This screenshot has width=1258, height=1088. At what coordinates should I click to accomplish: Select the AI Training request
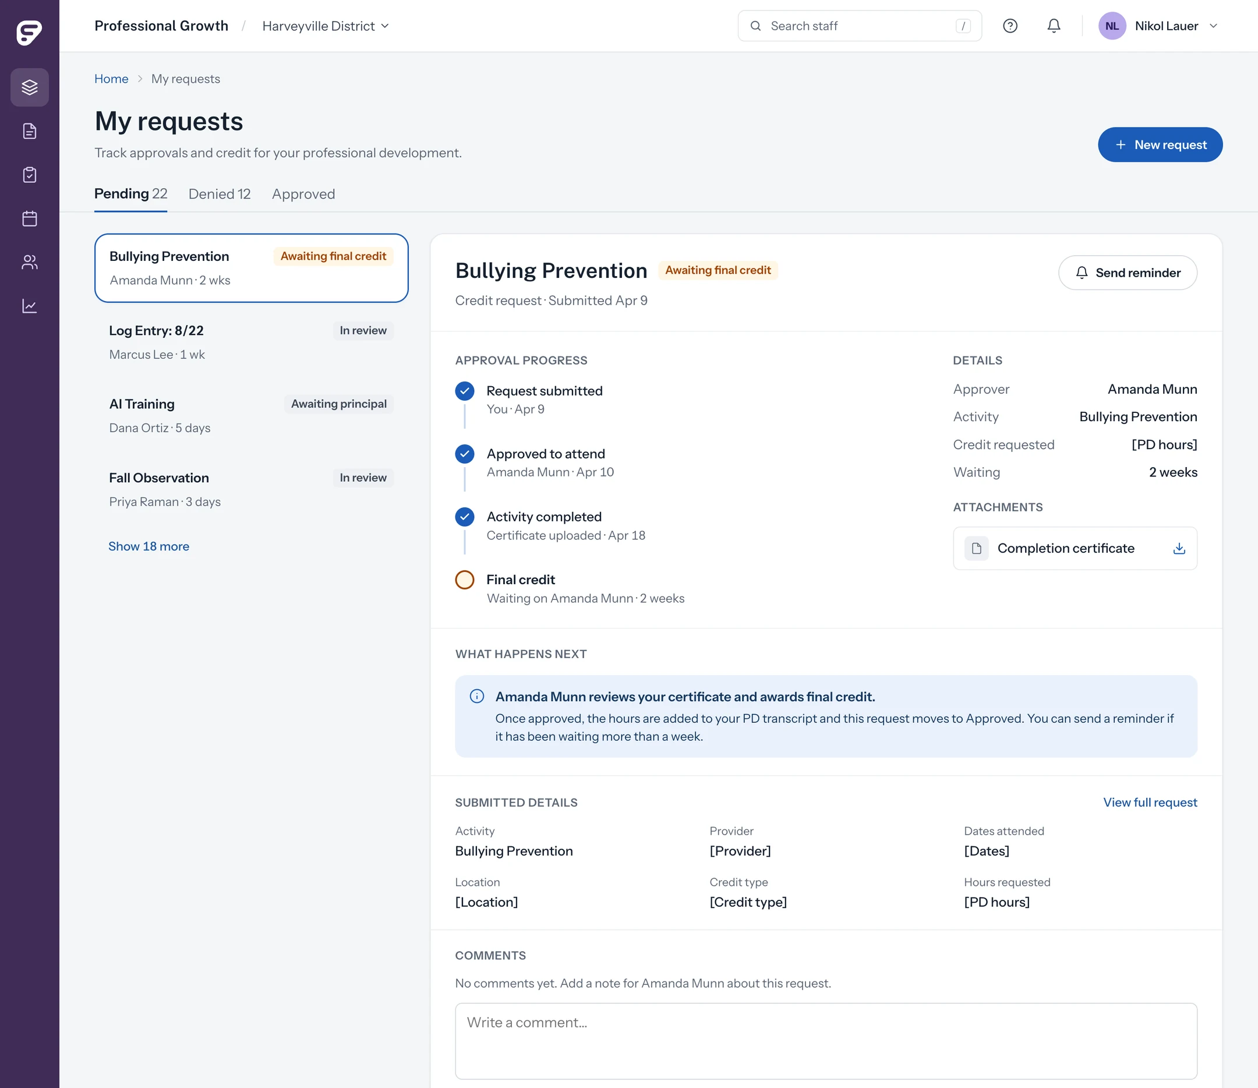pyautogui.click(x=252, y=416)
